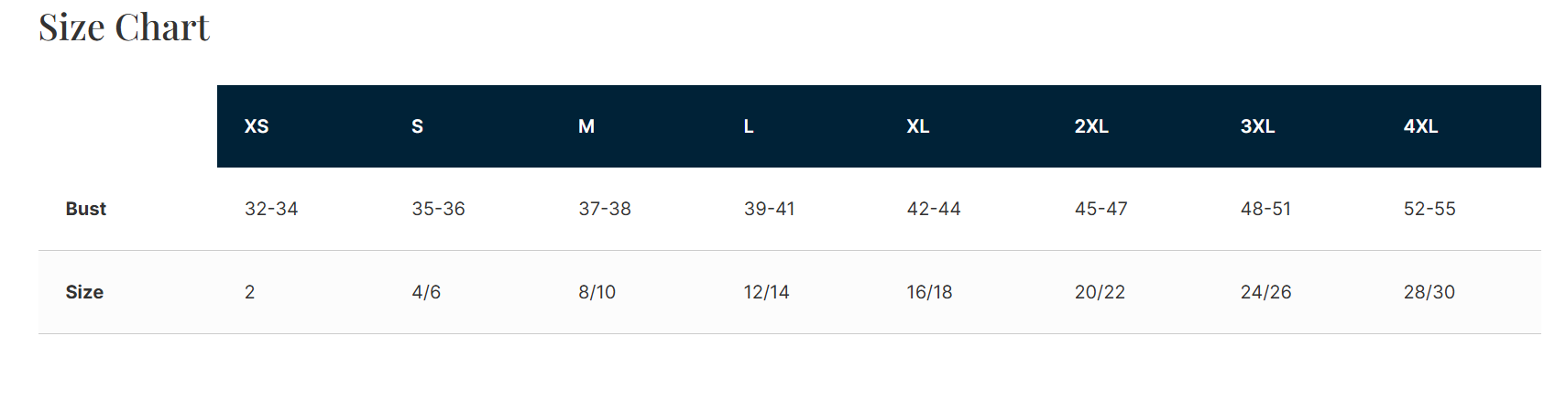Click the L size column header

coord(749,126)
